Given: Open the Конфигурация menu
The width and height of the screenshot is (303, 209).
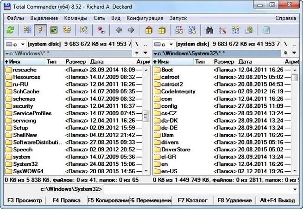Looking at the screenshot, I should (145, 18).
